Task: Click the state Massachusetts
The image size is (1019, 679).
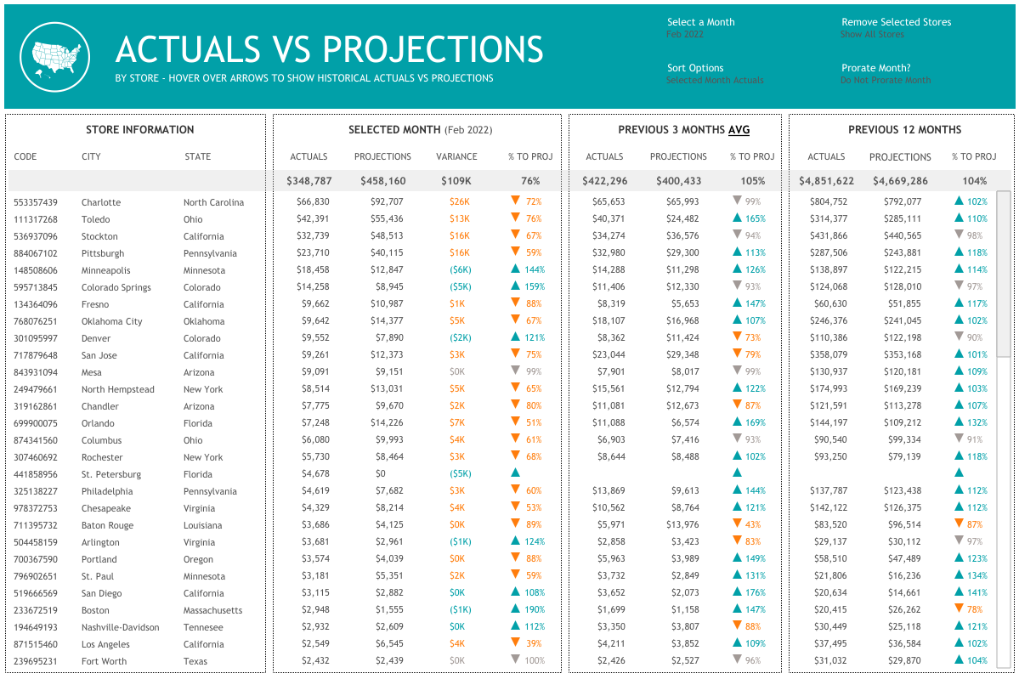Action: click(x=212, y=610)
